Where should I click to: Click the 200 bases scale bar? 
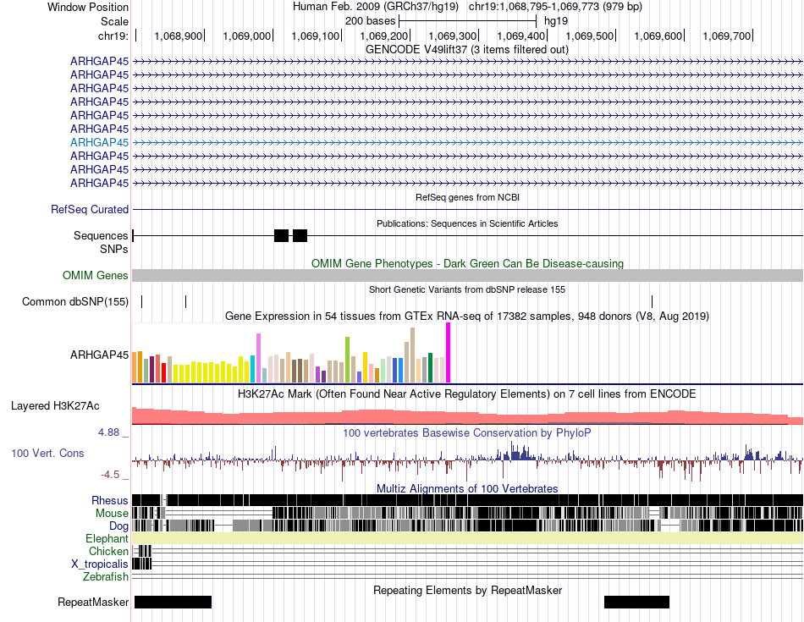(x=467, y=21)
